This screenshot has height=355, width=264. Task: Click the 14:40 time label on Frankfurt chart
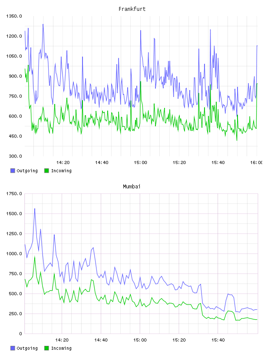point(102,163)
